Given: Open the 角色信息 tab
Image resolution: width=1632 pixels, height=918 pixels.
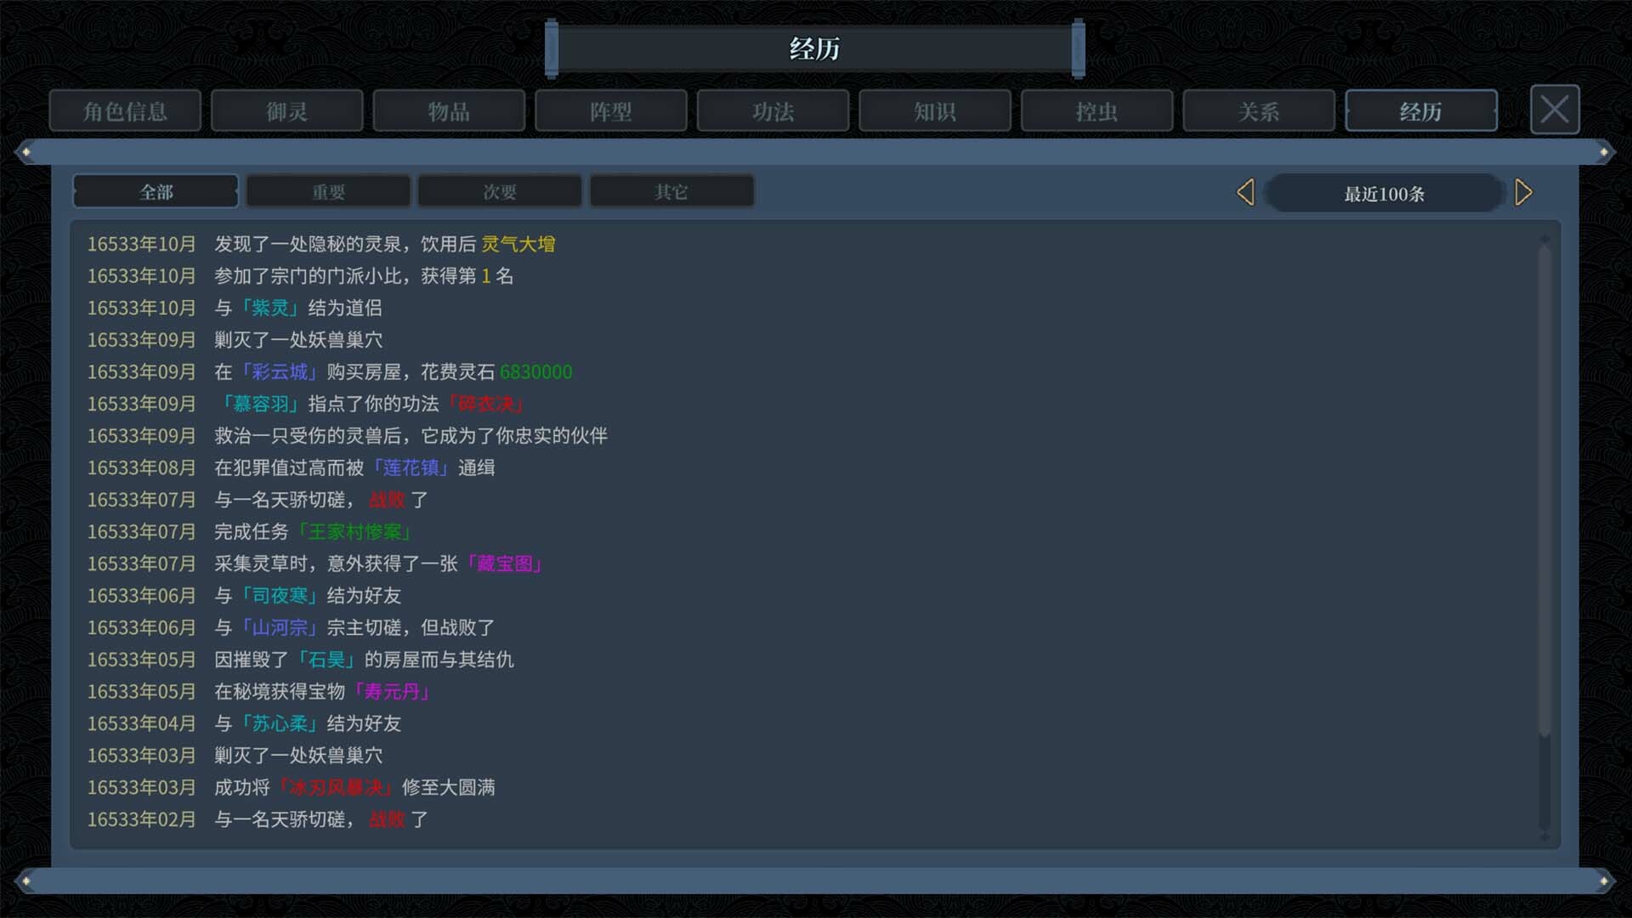Looking at the screenshot, I should point(125,111).
